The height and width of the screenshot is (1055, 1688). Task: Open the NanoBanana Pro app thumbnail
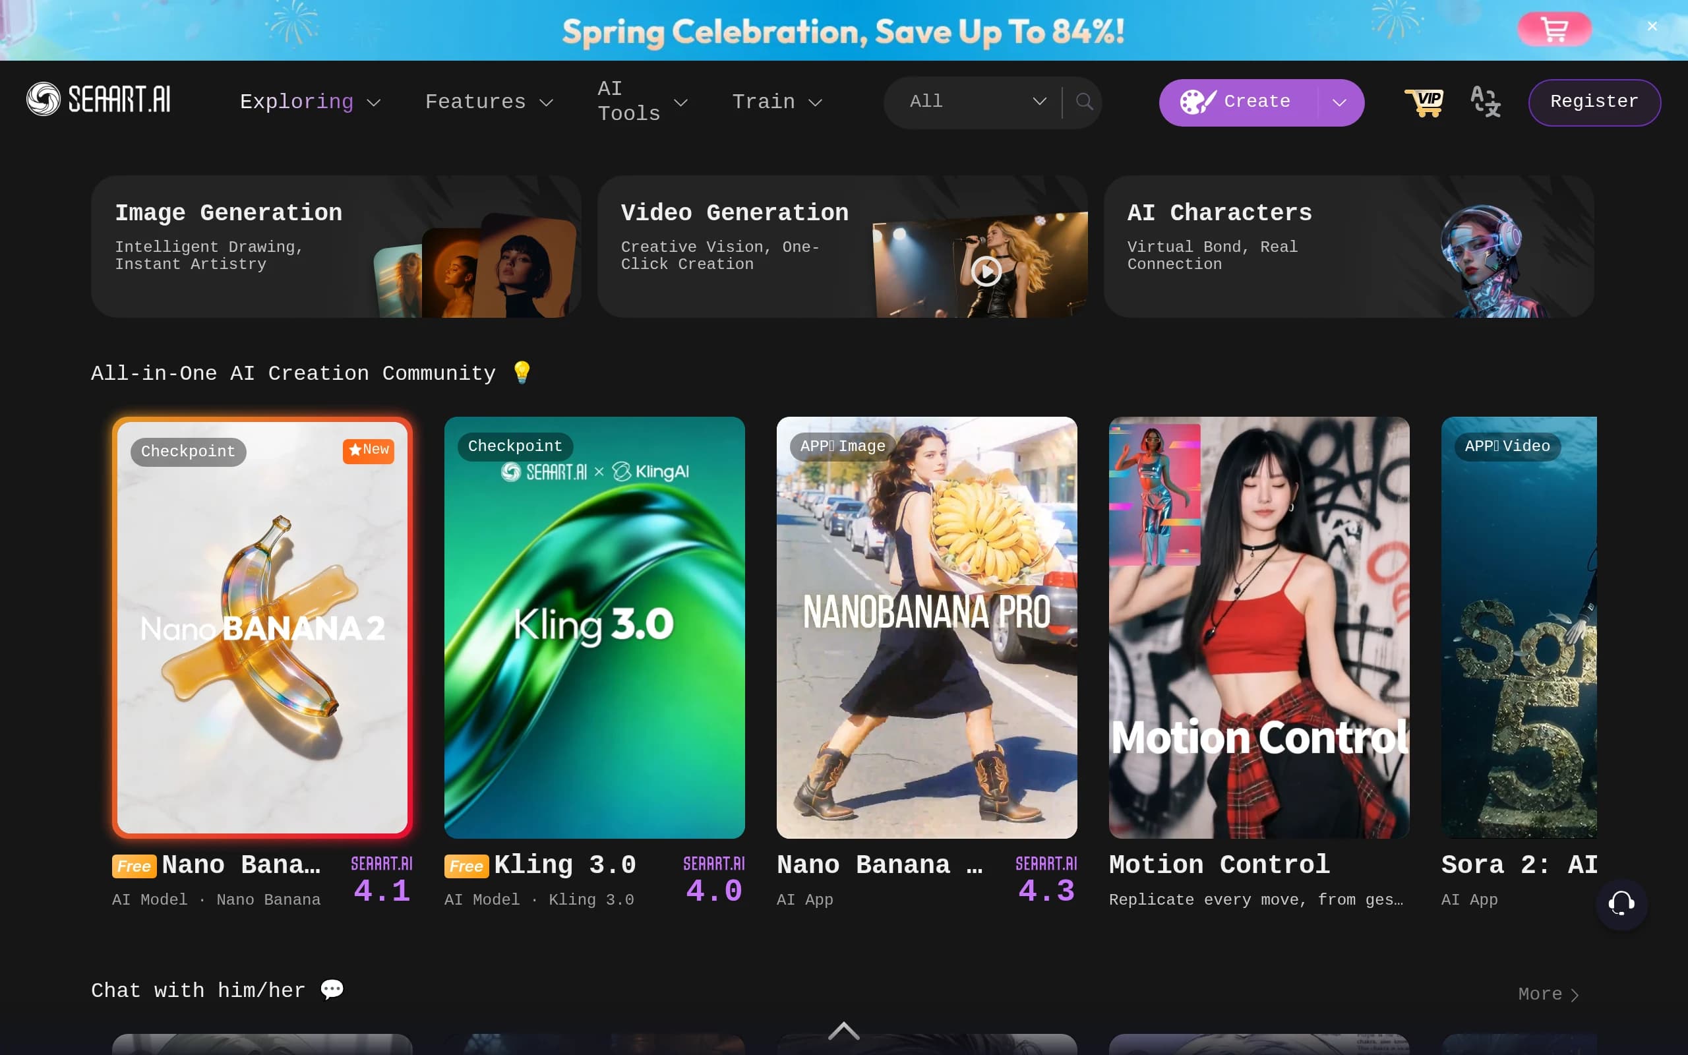[926, 627]
